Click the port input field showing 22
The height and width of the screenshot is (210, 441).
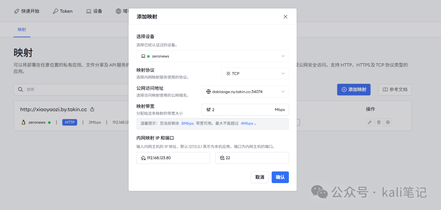pyautogui.click(x=252, y=158)
